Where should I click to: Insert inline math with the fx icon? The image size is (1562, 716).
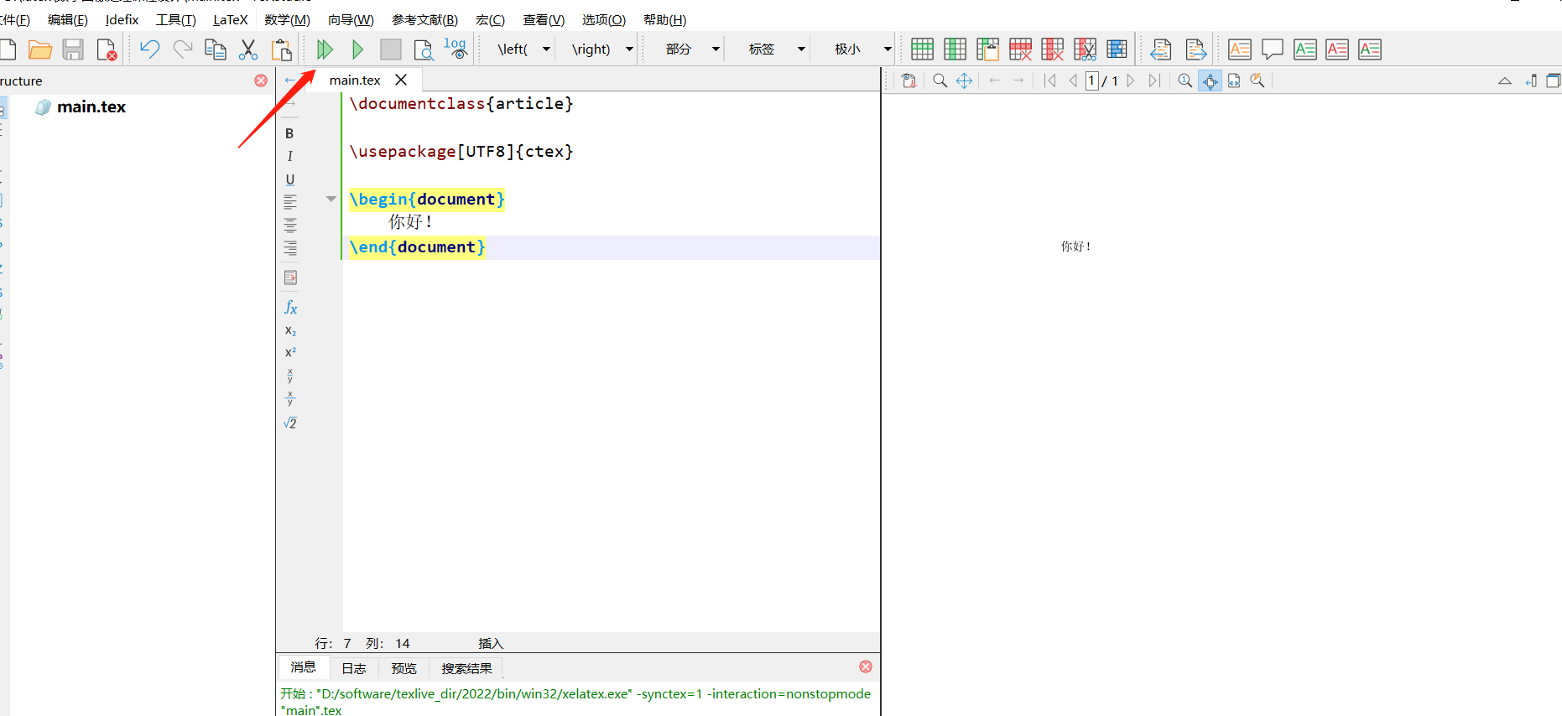pyautogui.click(x=290, y=307)
